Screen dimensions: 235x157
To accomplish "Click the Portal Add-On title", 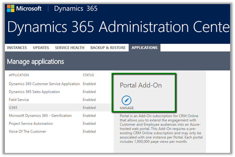I will pyautogui.click(x=140, y=85).
